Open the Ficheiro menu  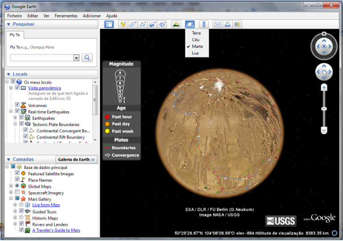click(14, 16)
